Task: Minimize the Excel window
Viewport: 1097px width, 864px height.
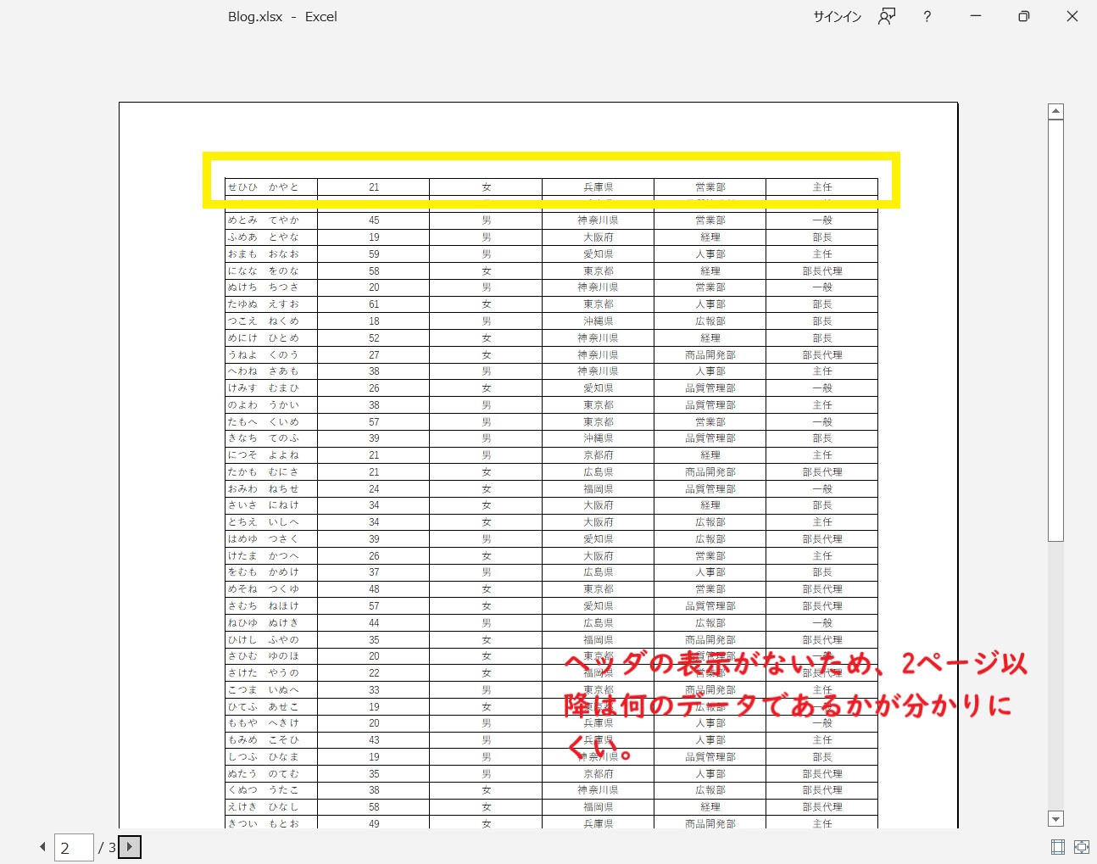Action: [976, 17]
